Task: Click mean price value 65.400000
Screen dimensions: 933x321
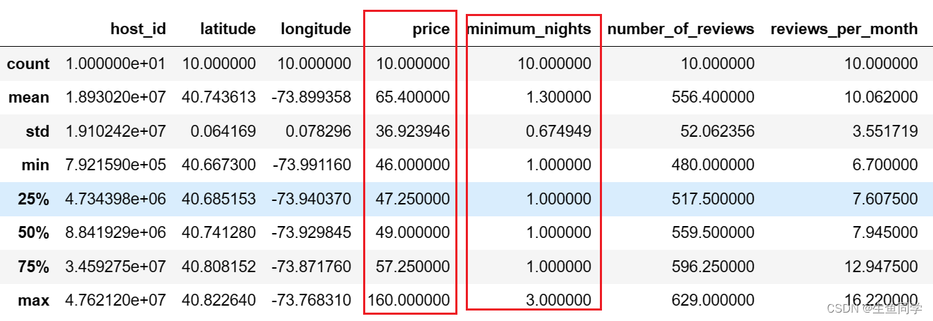Action: (413, 97)
